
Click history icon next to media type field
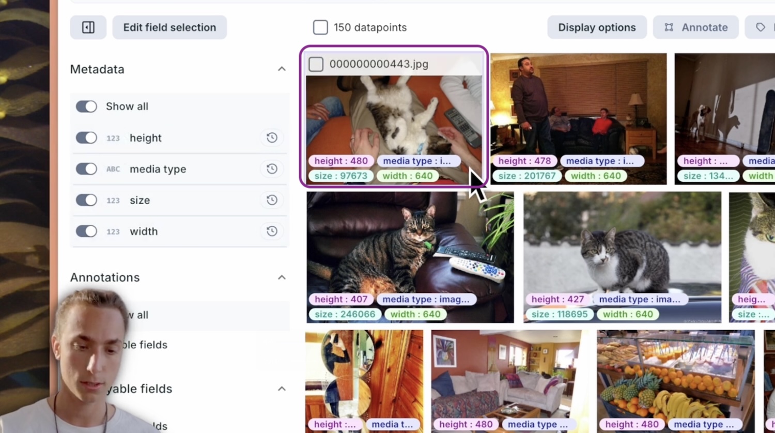click(x=272, y=169)
